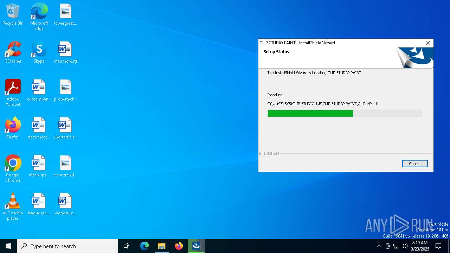Click the Setup Status heading
450x253 pixels.
[x=276, y=52]
